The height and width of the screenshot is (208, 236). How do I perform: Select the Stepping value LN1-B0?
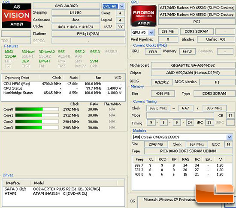pyautogui.click(x=76, y=12)
